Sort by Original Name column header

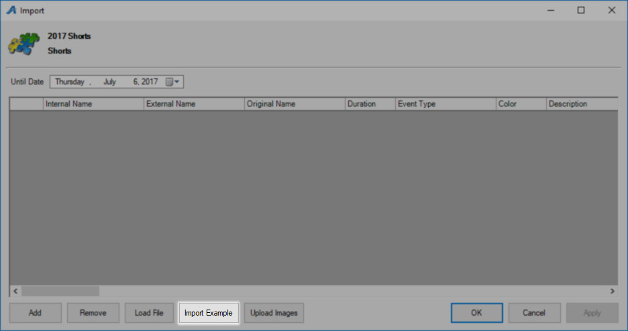coord(295,104)
